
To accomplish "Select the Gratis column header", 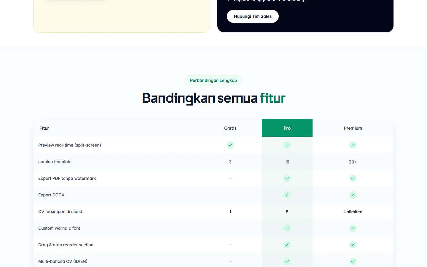I will [230, 128].
